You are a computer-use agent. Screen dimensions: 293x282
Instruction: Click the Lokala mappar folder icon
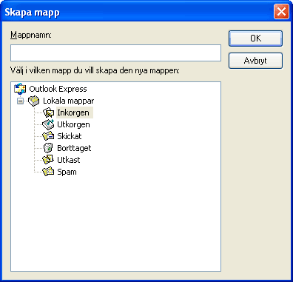tap(34, 101)
